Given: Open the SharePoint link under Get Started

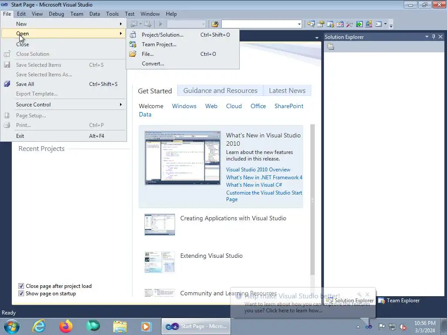Looking at the screenshot, I should click(289, 106).
